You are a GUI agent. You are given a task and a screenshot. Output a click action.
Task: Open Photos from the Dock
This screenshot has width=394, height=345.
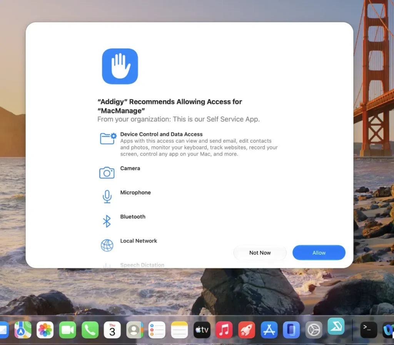pos(45,330)
